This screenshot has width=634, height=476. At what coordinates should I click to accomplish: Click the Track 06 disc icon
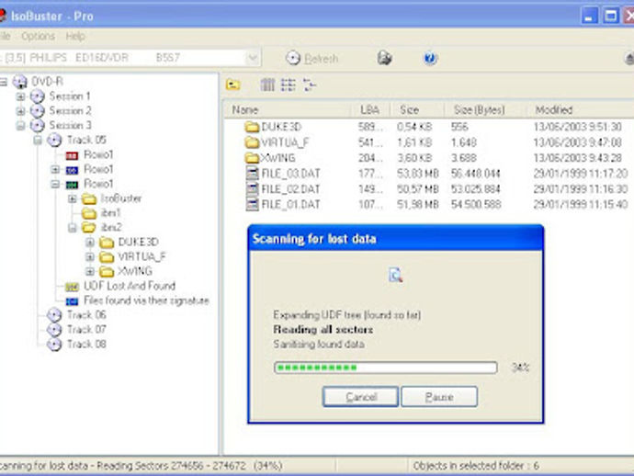(54, 315)
